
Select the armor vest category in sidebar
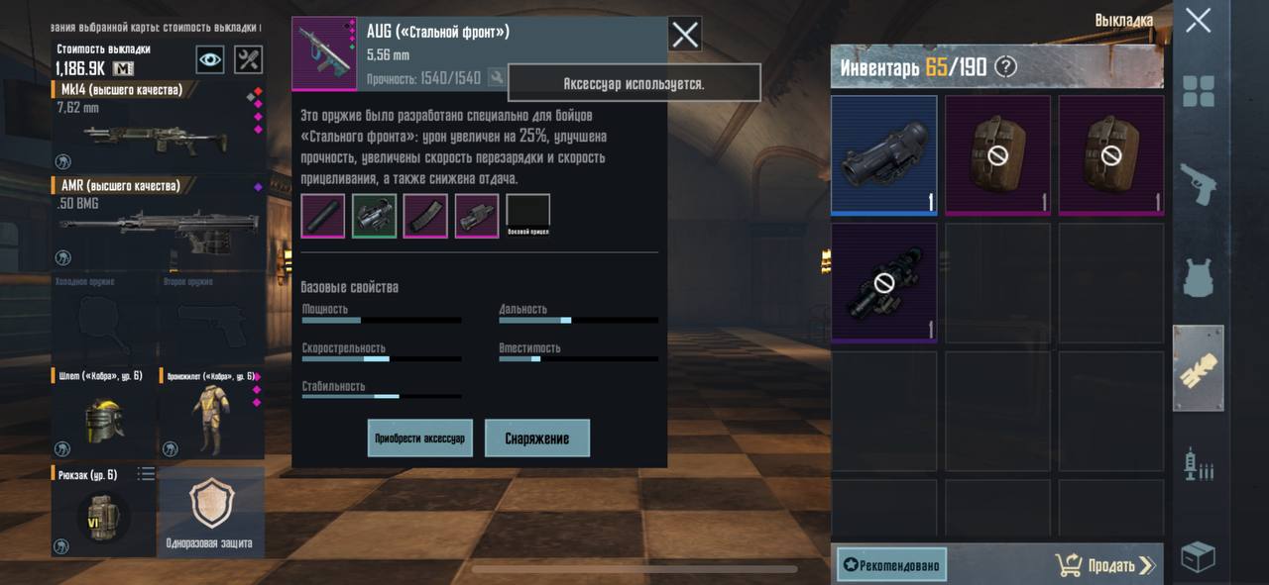[1198, 276]
